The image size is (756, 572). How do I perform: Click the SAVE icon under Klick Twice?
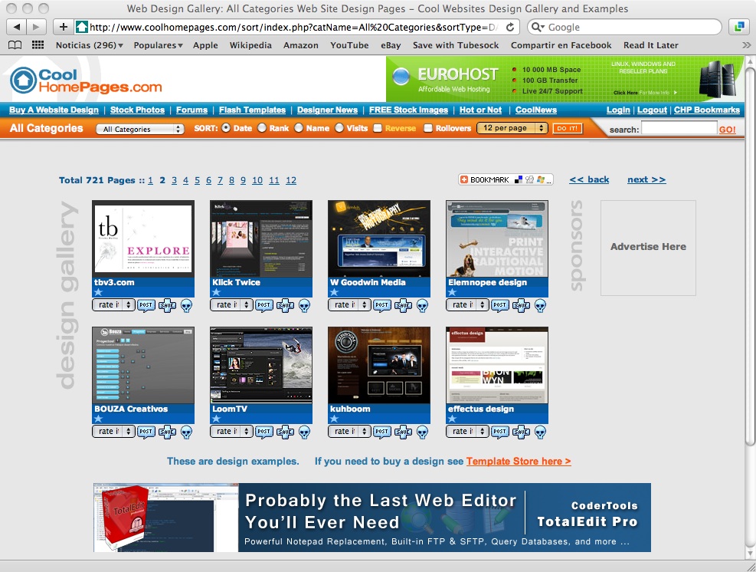285,305
